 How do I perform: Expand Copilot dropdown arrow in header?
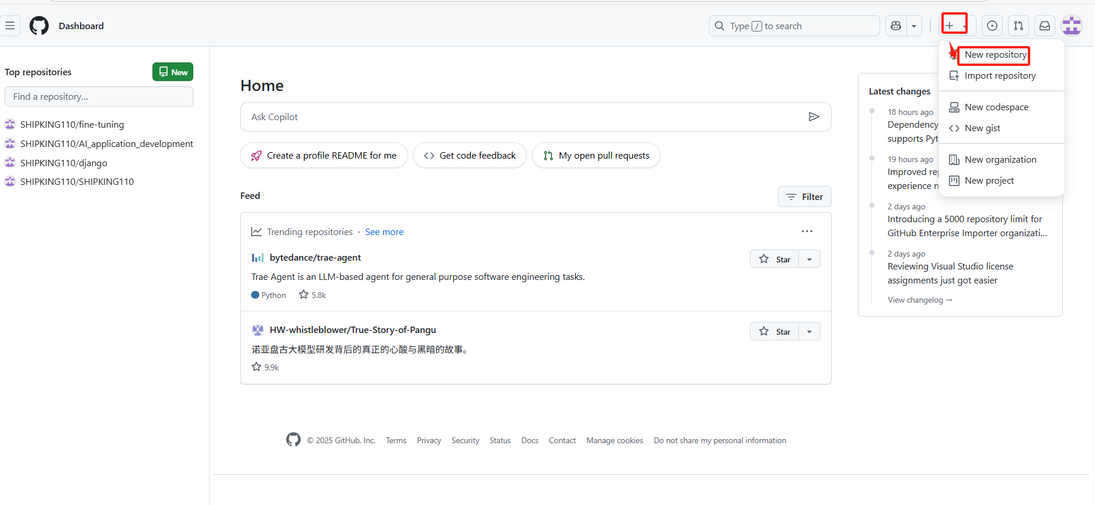pyautogui.click(x=914, y=26)
